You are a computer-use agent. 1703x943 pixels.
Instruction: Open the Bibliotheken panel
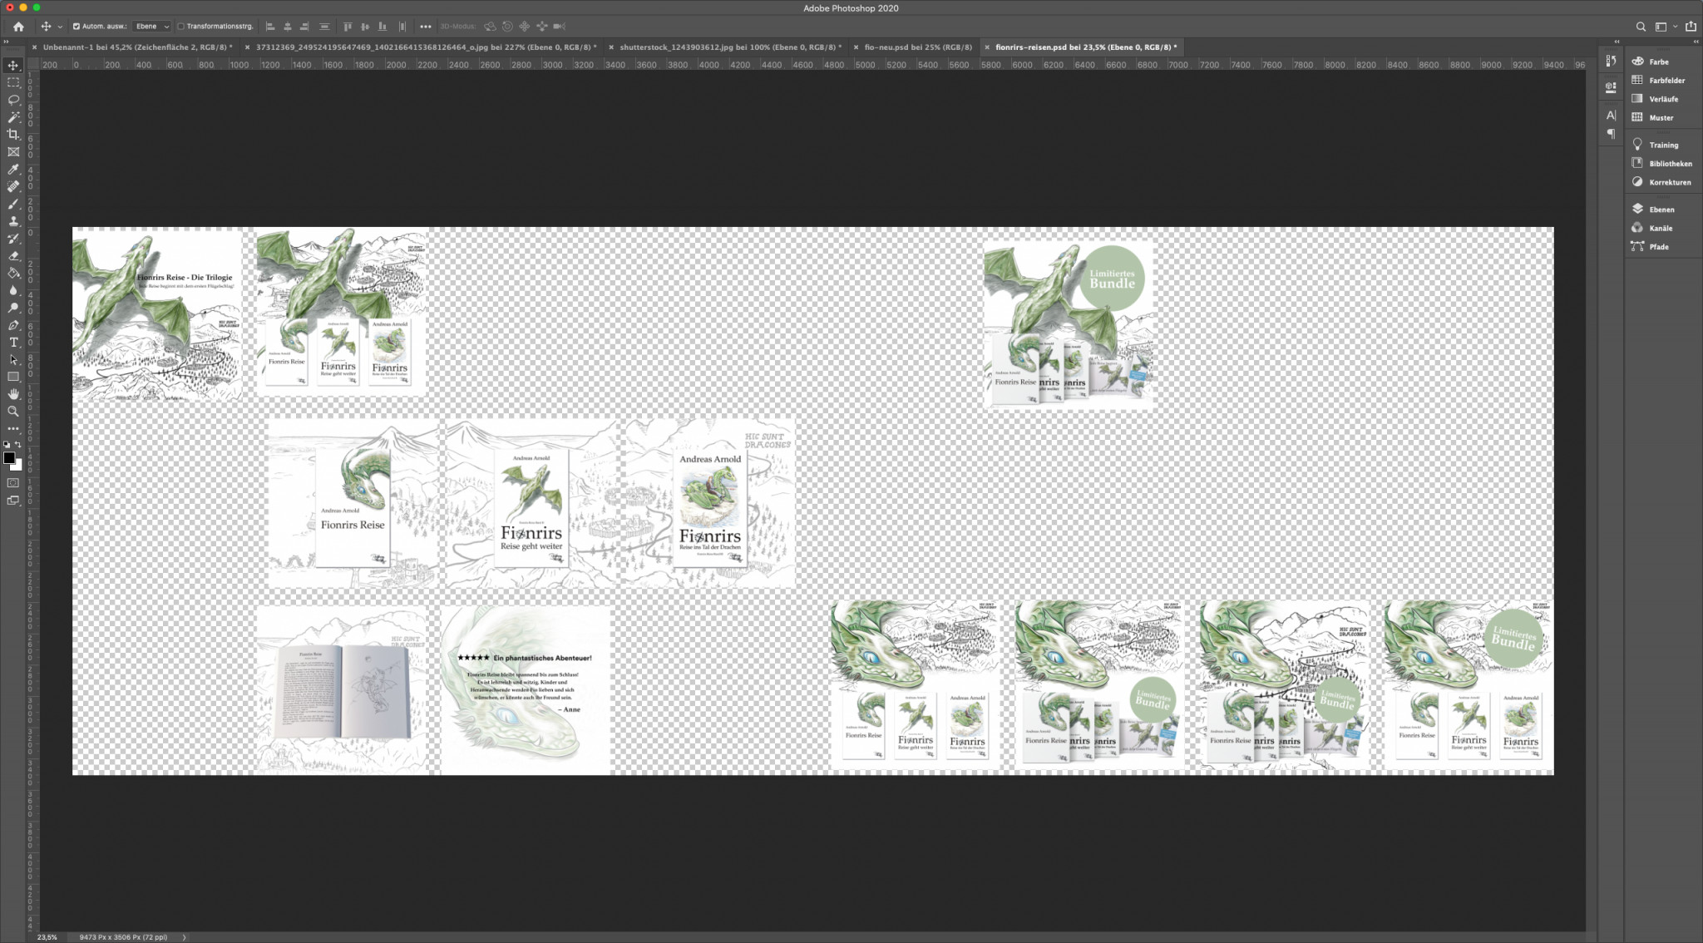click(x=1670, y=164)
